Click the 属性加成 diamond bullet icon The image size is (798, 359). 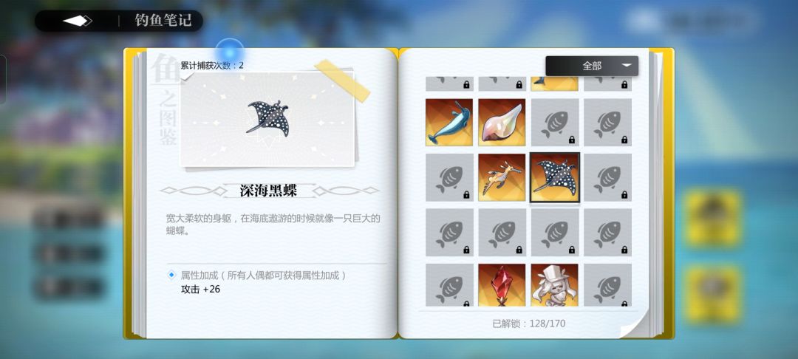[171, 275]
